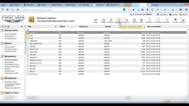
Task: Open browser hamburger menu
Action: [x=186, y=10]
